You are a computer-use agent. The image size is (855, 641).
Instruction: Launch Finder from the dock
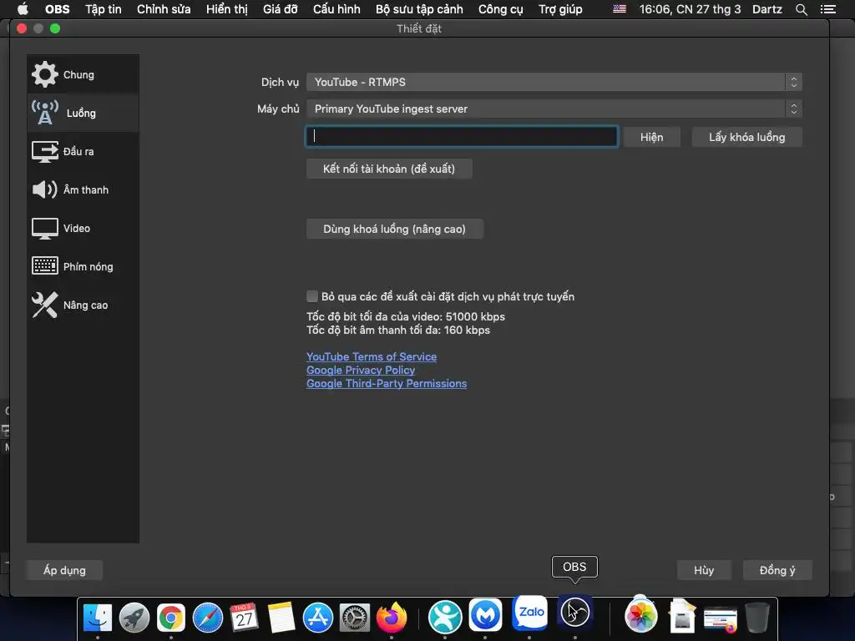click(97, 618)
